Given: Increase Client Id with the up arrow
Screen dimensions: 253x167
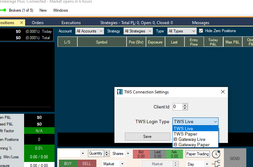Looking at the screenshot, I should click(x=185, y=105).
